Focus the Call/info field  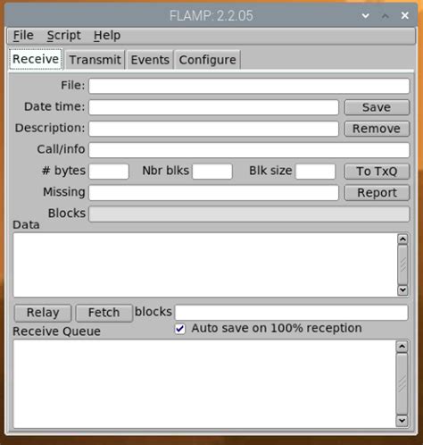coord(249,150)
